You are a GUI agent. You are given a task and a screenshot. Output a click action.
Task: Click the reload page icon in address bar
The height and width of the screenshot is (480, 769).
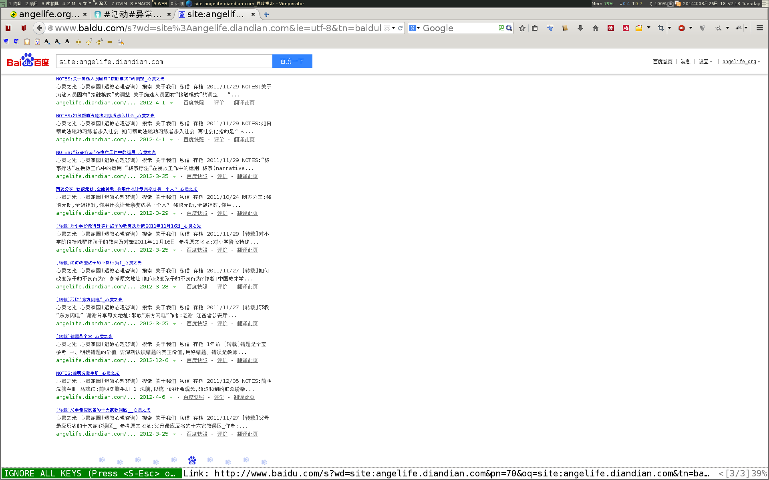[x=400, y=28]
